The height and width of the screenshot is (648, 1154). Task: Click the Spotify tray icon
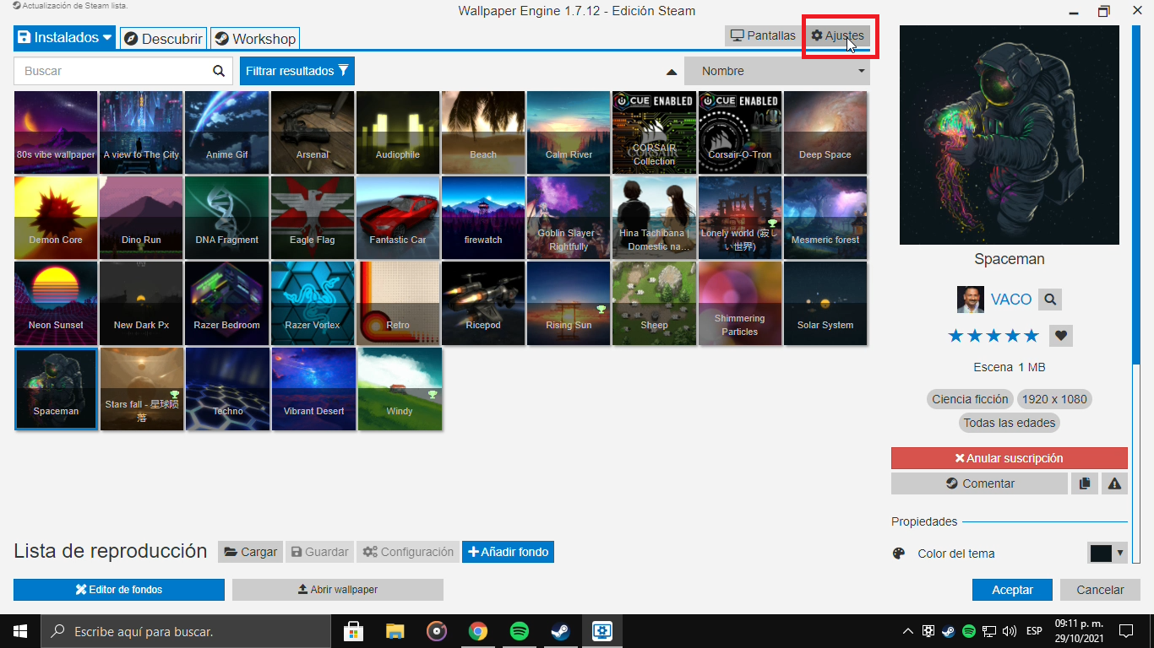coord(969,631)
